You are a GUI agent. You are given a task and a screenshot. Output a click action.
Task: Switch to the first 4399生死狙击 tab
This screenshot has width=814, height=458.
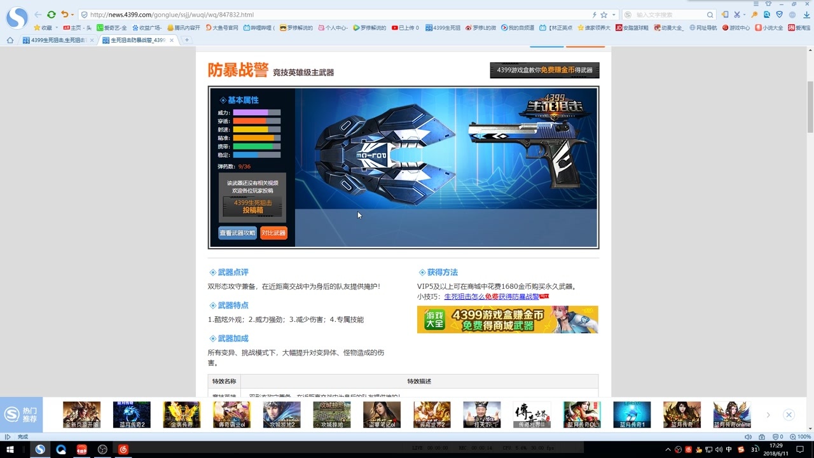59,40
